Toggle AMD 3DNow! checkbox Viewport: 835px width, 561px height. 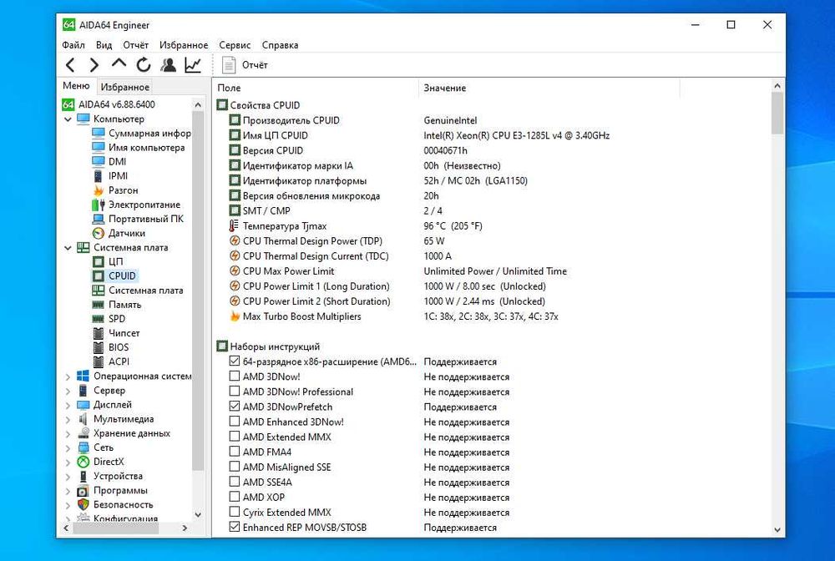(235, 376)
